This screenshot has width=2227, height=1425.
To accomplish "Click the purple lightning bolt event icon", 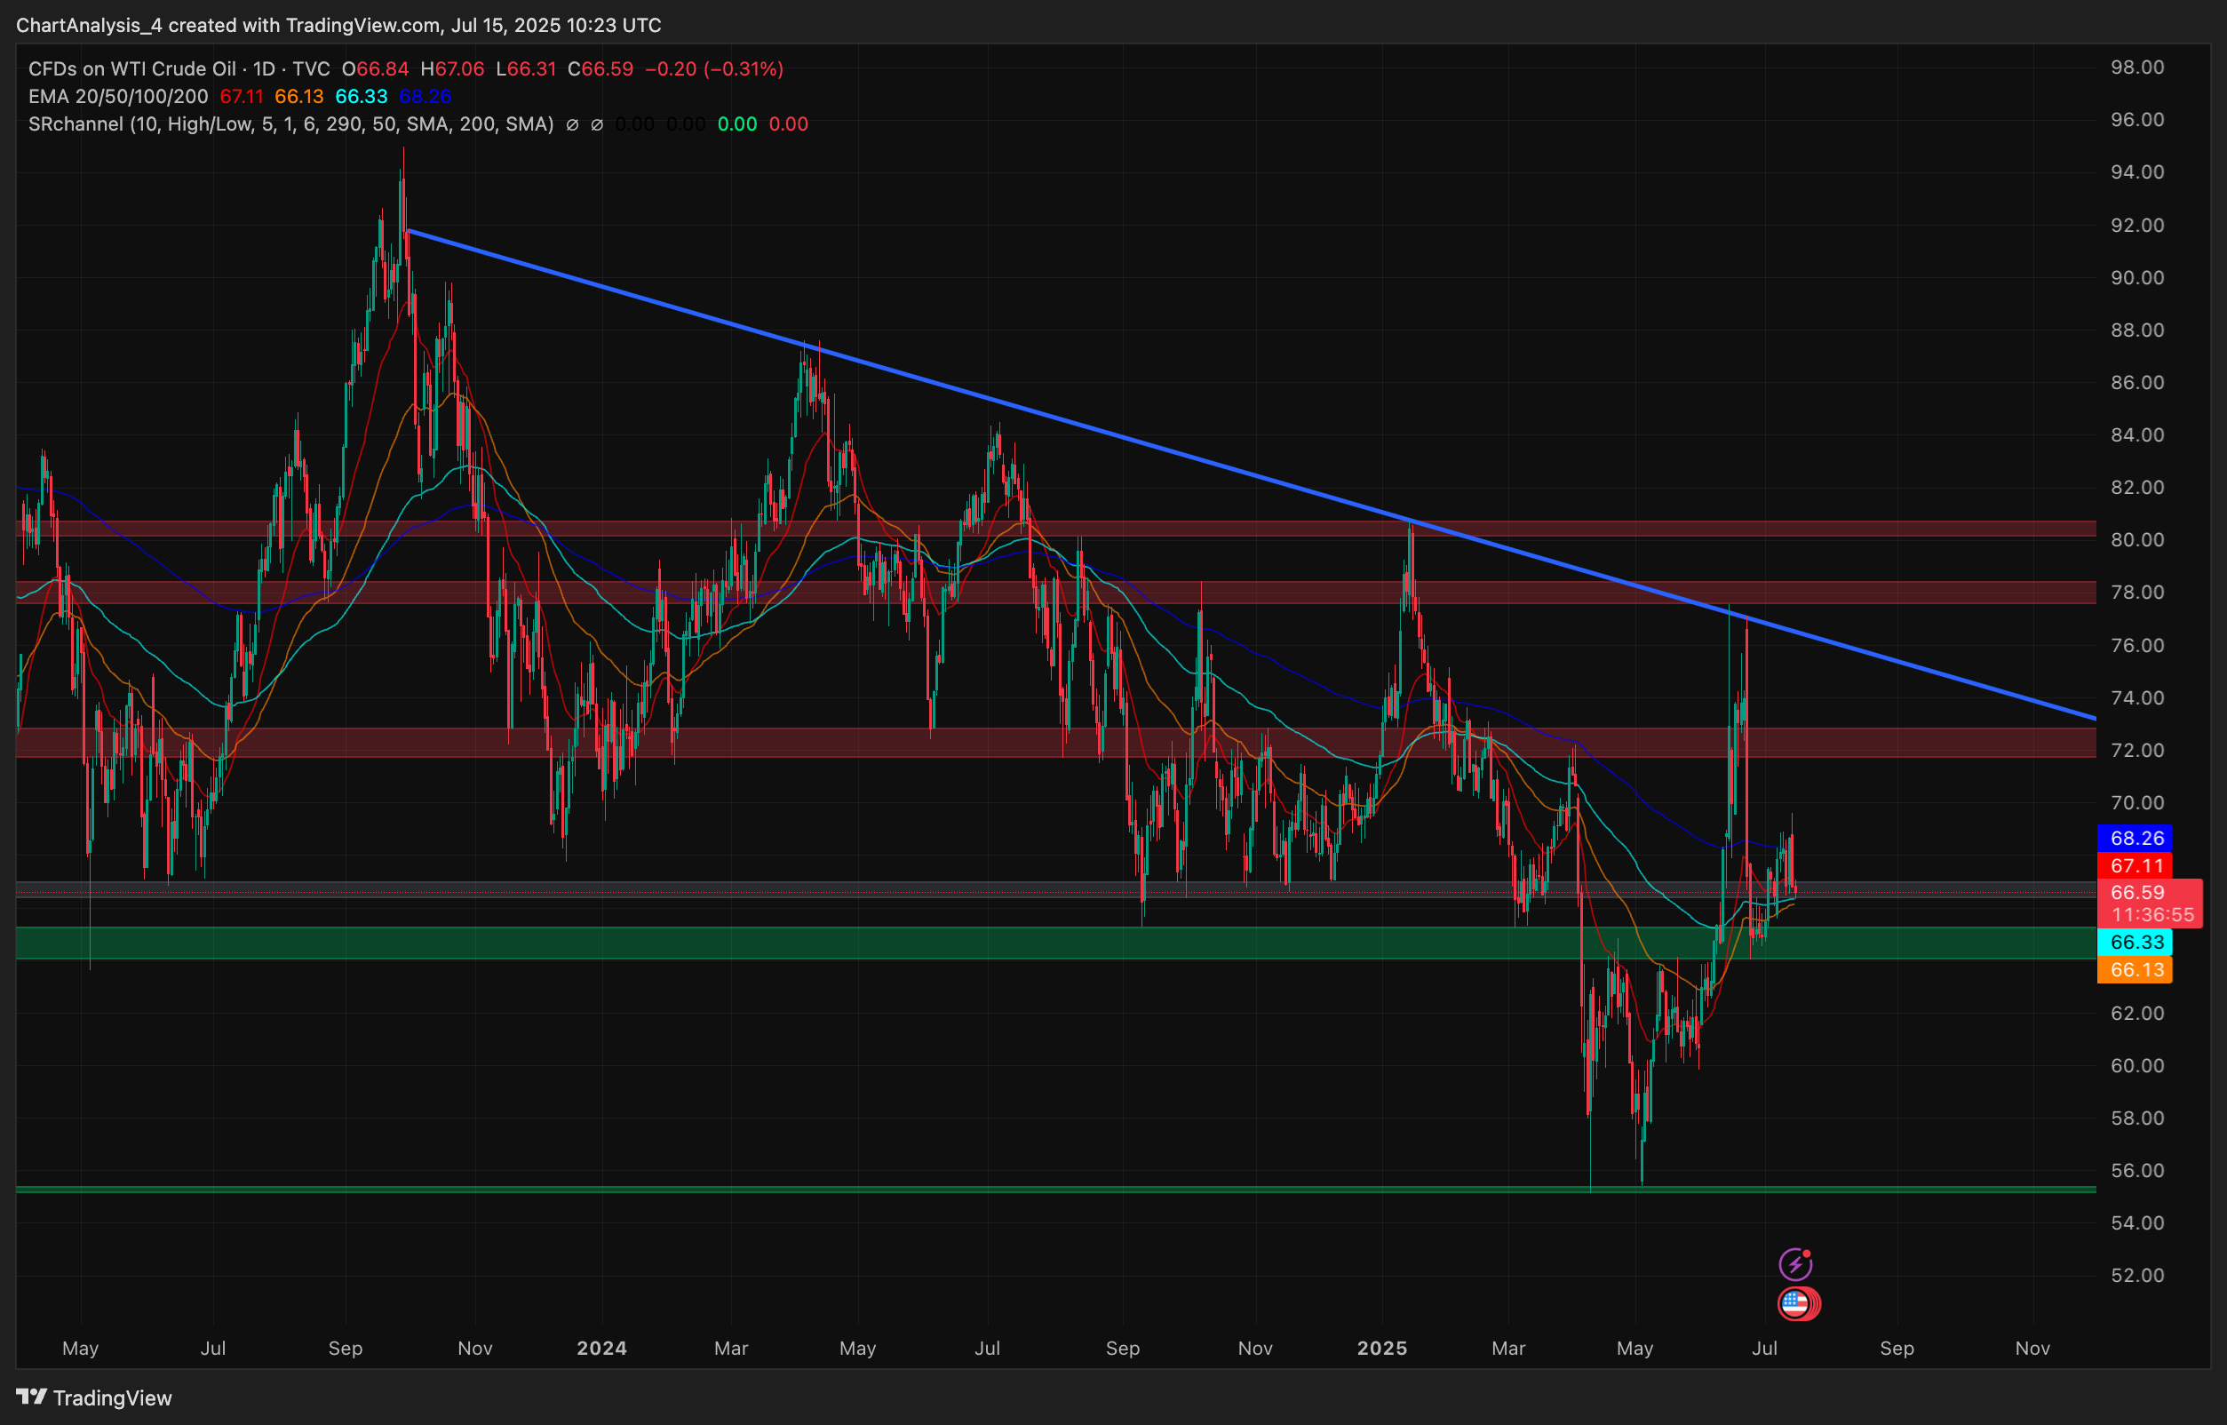I will [1795, 1263].
